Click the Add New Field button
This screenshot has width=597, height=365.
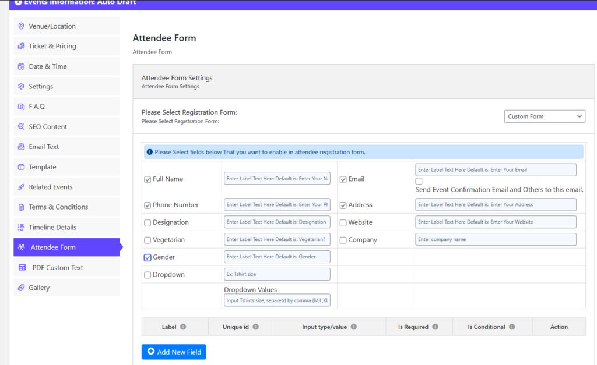pos(173,352)
